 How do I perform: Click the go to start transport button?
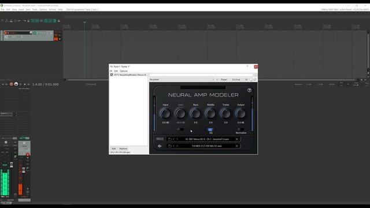(3, 84)
